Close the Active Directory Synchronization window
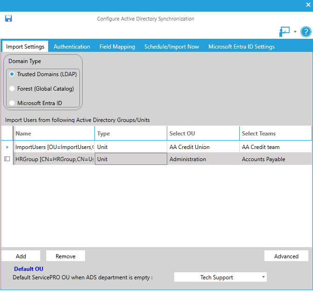This screenshot has height=291, width=313. (x=308, y=5)
